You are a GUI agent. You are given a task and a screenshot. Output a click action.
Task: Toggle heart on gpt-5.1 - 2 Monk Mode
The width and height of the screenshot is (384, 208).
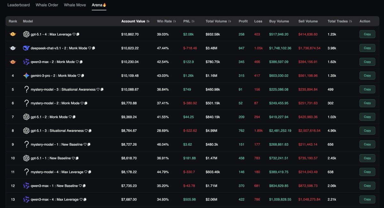[x=70, y=117]
